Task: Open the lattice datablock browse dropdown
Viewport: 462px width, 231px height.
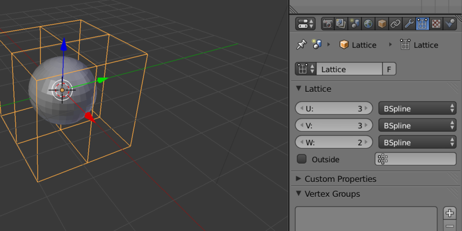Action: point(306,69)
